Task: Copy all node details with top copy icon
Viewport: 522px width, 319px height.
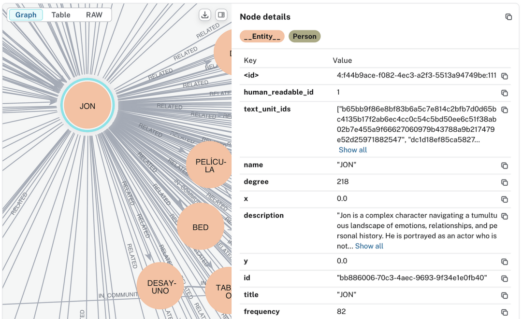Action: tap(508, 17)
